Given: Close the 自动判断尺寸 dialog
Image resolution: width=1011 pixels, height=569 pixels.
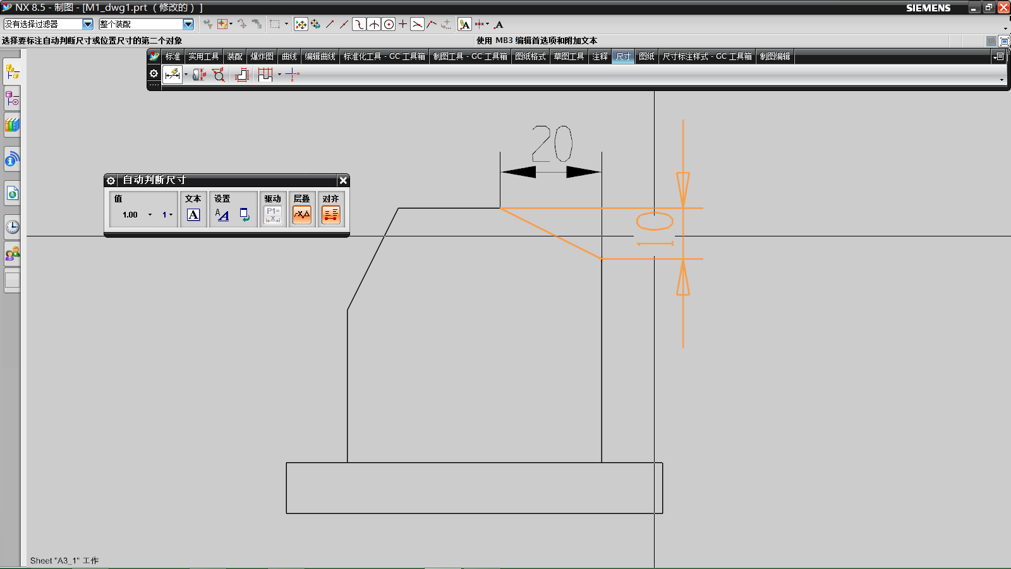Looking at the screenshot, I should pyautogui.click(x=342, y=180).
